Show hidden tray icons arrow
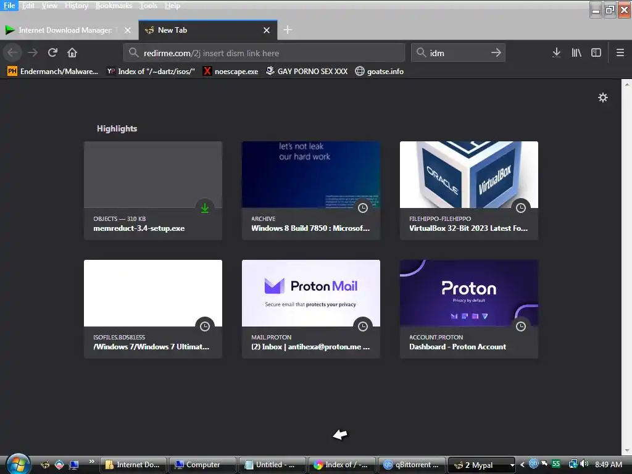632x474 pixels. pyautogui.click(x=522, y=465)
